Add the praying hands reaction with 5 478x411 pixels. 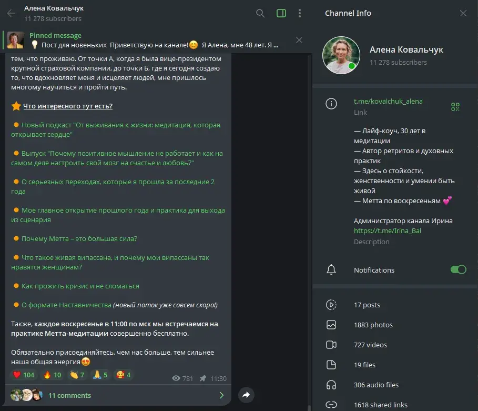100,375
